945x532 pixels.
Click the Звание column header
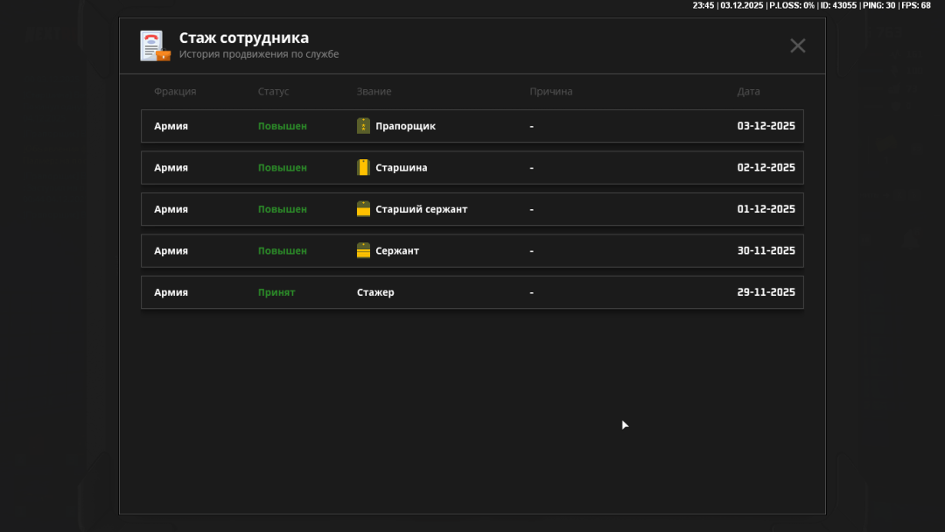coord(374,92)
